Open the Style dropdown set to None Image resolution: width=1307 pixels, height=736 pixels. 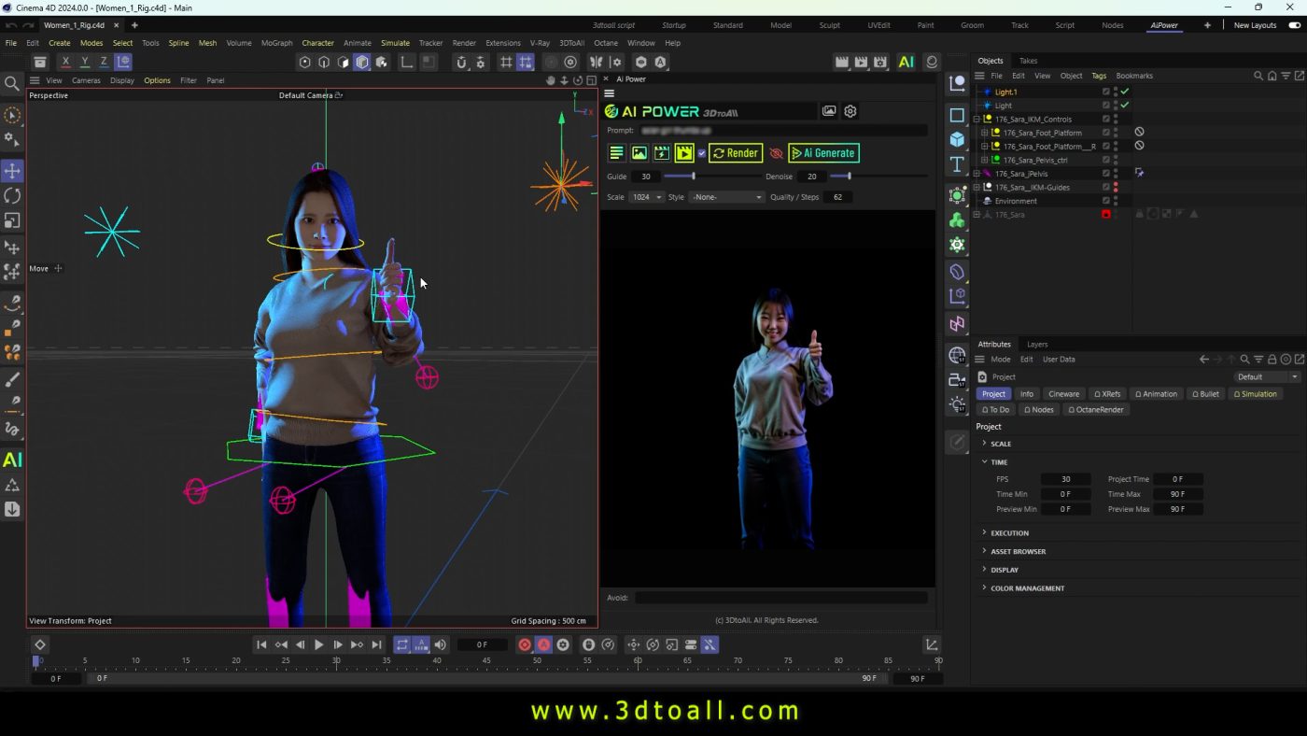pos(728,197)
